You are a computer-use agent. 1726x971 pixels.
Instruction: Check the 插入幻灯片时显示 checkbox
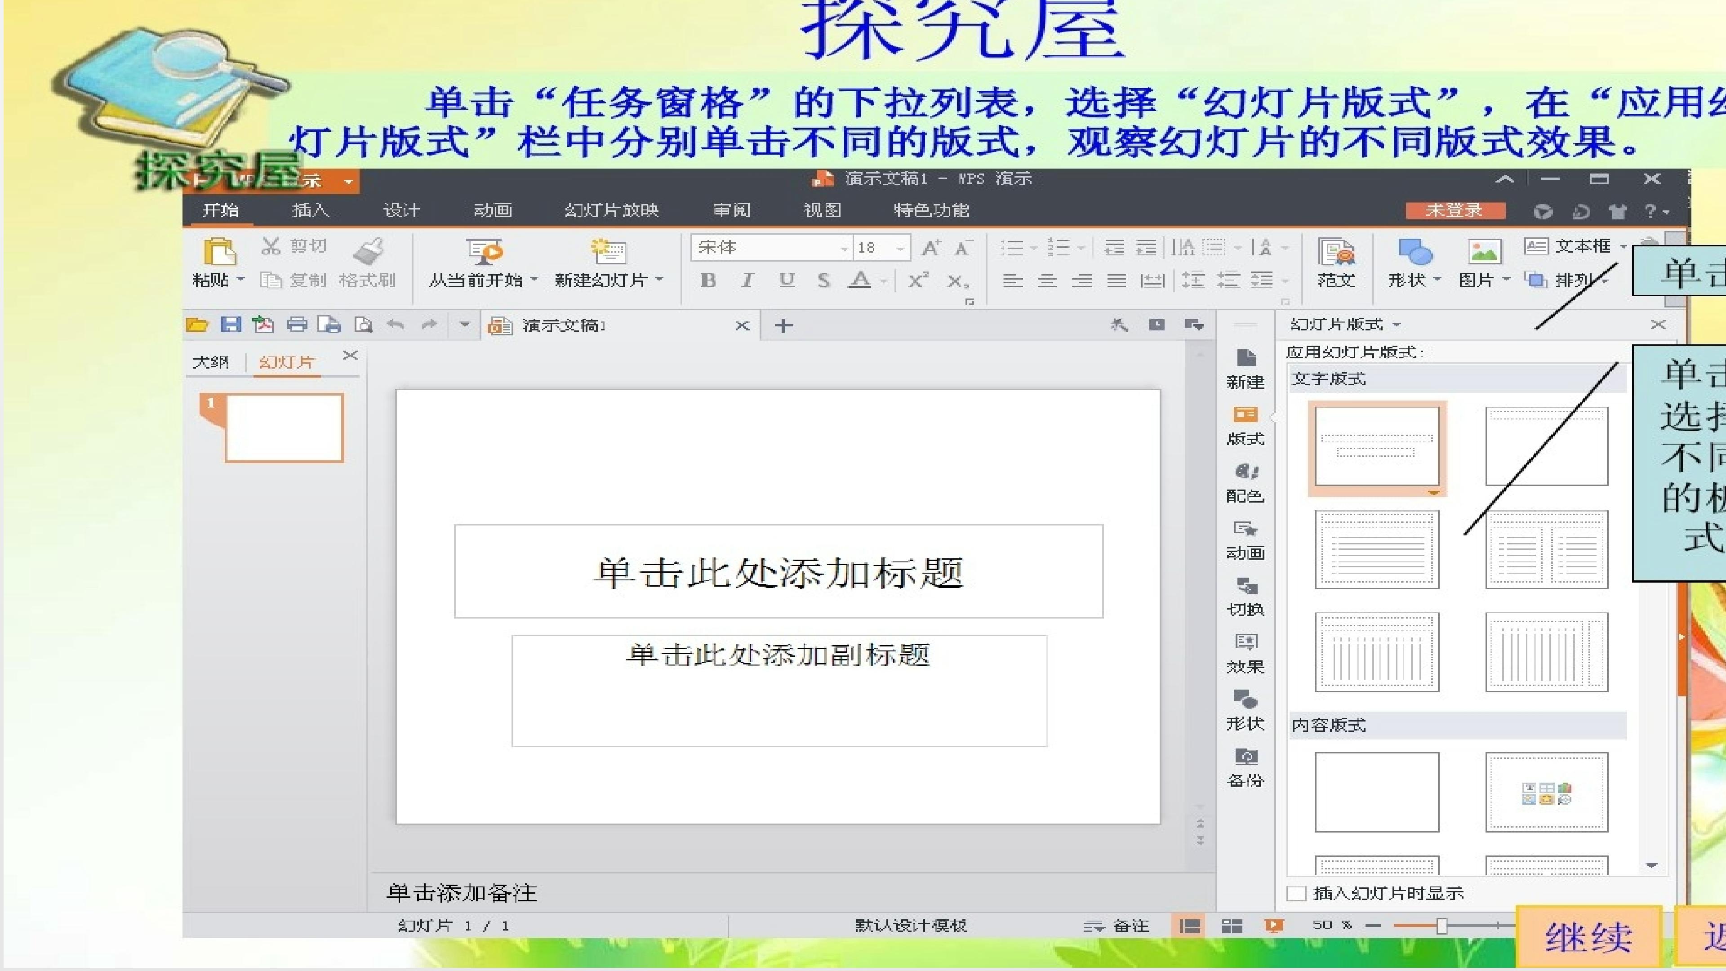coord(1296,893)
